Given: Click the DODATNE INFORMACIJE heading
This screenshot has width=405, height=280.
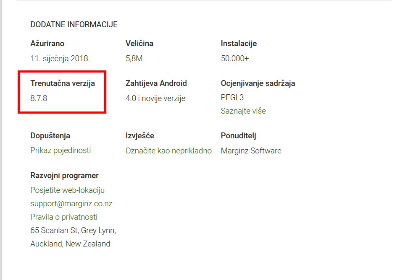Looking at the screenshot, I should coord(74,25).
